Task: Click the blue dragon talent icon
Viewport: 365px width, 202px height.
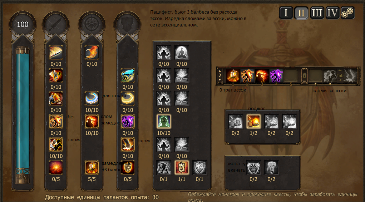Action: click(128, 75)
